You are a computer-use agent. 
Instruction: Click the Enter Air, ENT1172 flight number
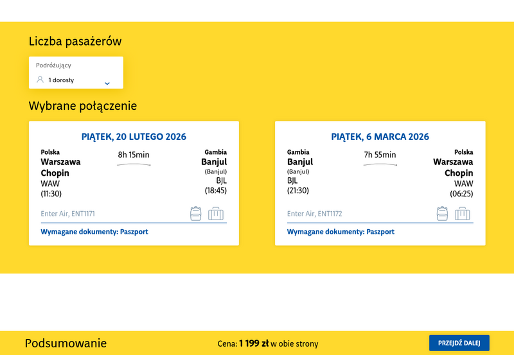point(314,214)
